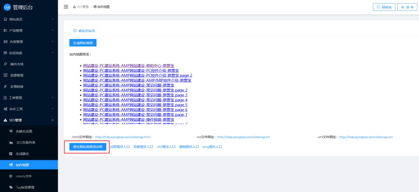Open the bing提交入口 link
Screen dimensions: 419x192
(x=212, y=147)
